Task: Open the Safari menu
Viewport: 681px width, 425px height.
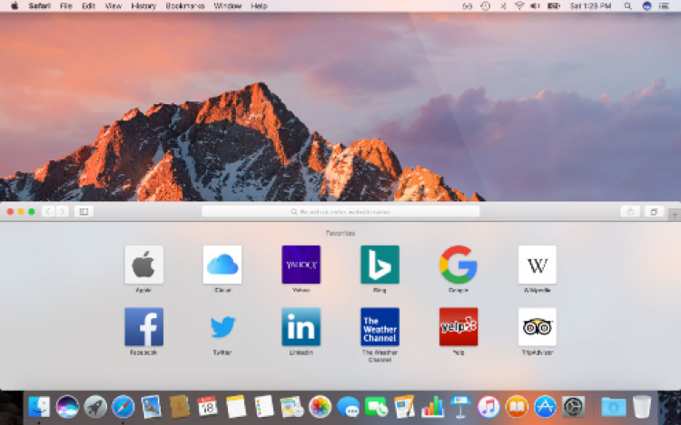Action: coord(40,6)
